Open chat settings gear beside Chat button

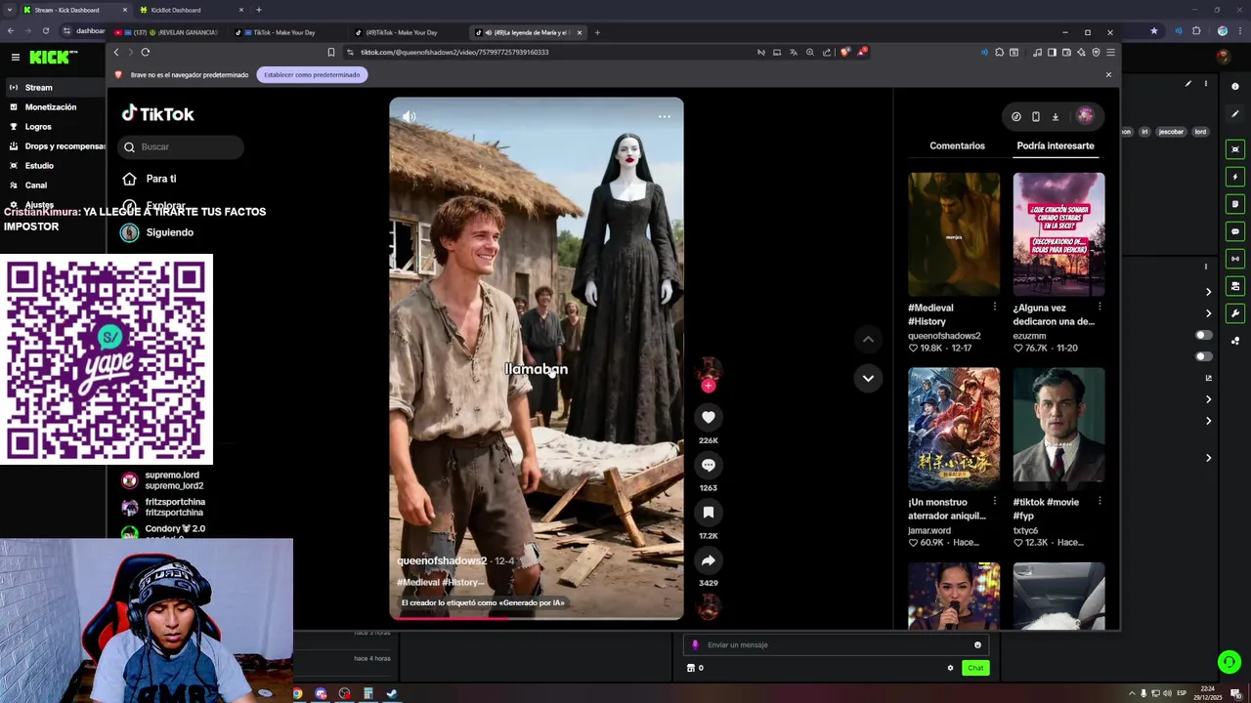pos(950,668)
